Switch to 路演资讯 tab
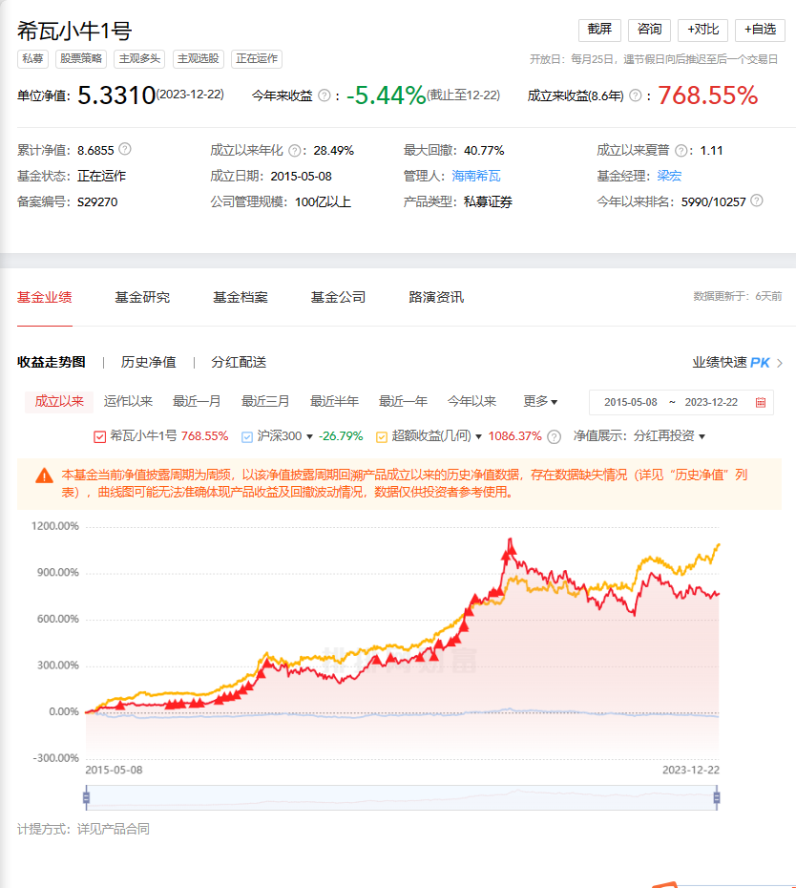This screenshot has height=888, width=796. [x=436, y=297]
